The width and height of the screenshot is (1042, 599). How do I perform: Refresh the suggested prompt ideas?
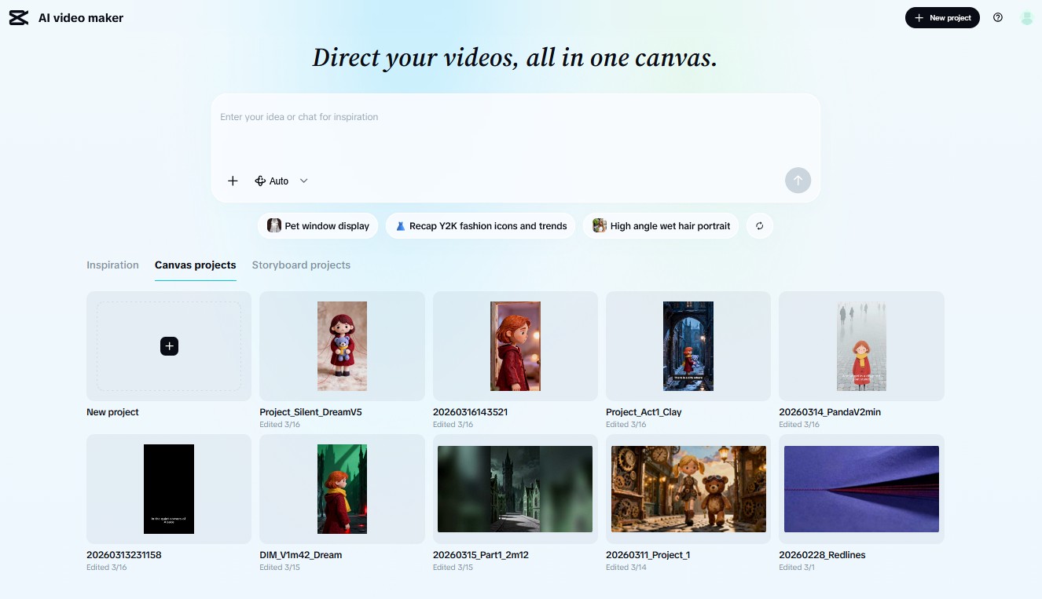pyautogui.click(x=759, y=226)
